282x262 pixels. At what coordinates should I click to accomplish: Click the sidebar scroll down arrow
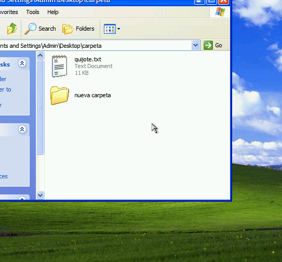pos(41,195)
